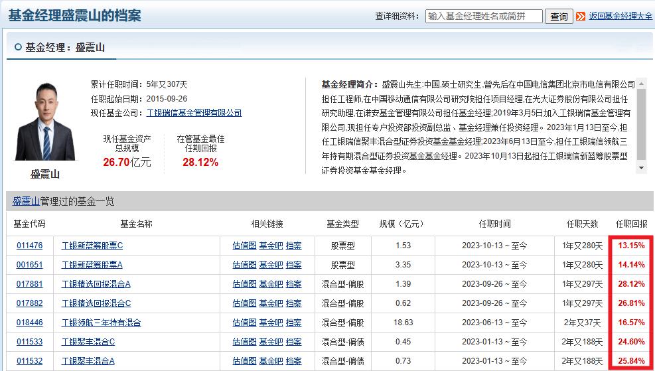
Task: Open 档案 for 工银新蓝筹股票C
Action: pyautogui.click(x=294, y=246)
